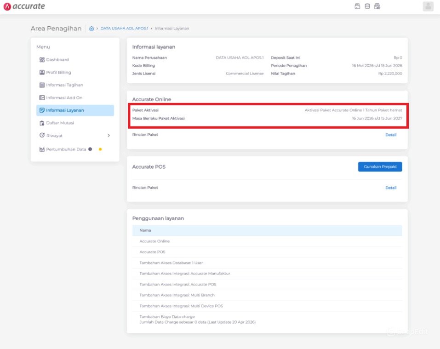
Task: Click Aktivasi Paket Accurate Online 1 Tahun value
Action: (x=353, y=110)
